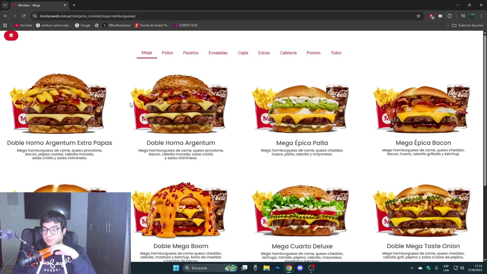Open the pretium iustum mat... bookmark

pyautogui.click(x=53, y=25)
